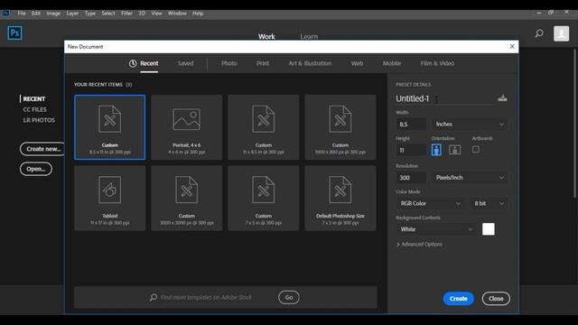Click the Width input field
The image size is (578, 325).
point(411,125)
